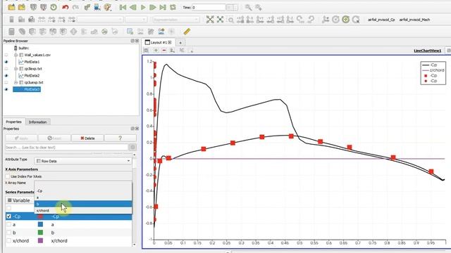Click the Variable column header
This screenshot has width=451, height=253.
(x=20, y=200)
